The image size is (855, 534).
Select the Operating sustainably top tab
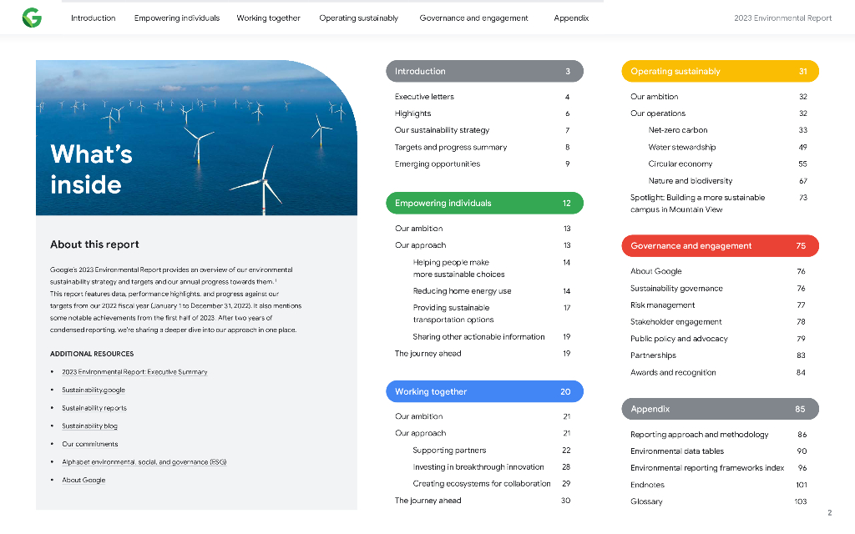(358, 18)
